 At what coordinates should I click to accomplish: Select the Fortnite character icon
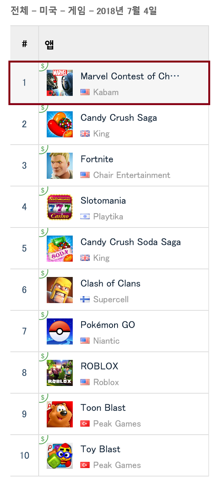click(x=60, y=165)
